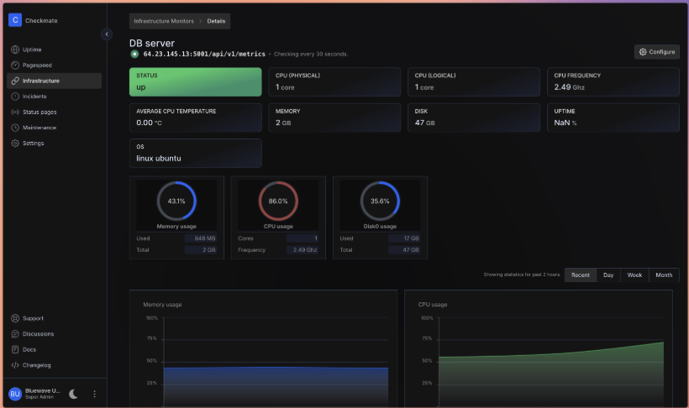Click the UPTIME NaN % card

point(613,118)
